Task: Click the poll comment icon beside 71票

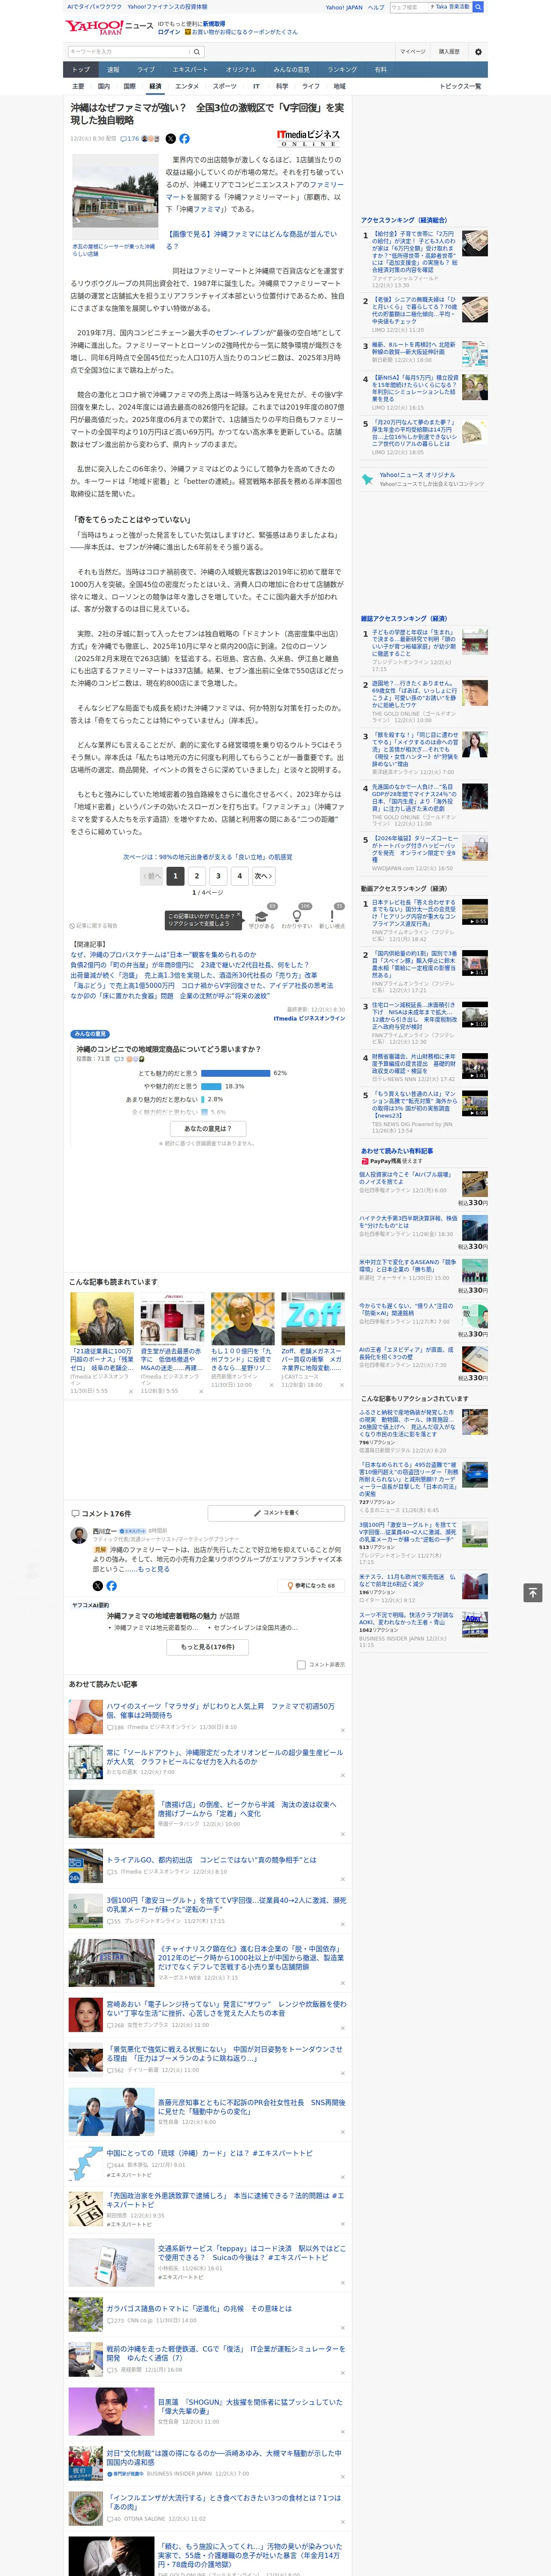Action: (x=119, y=1059)
